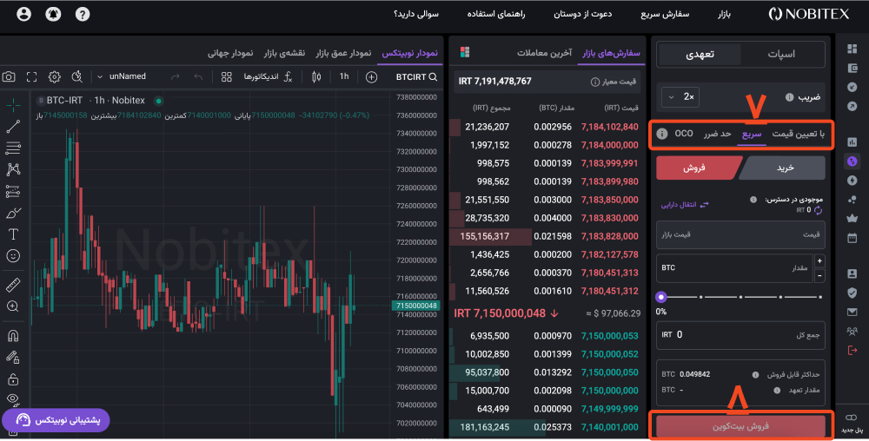This screenshot has height=441, width=869.
Task: Select the خرید buy side
Action: [786, 168]
